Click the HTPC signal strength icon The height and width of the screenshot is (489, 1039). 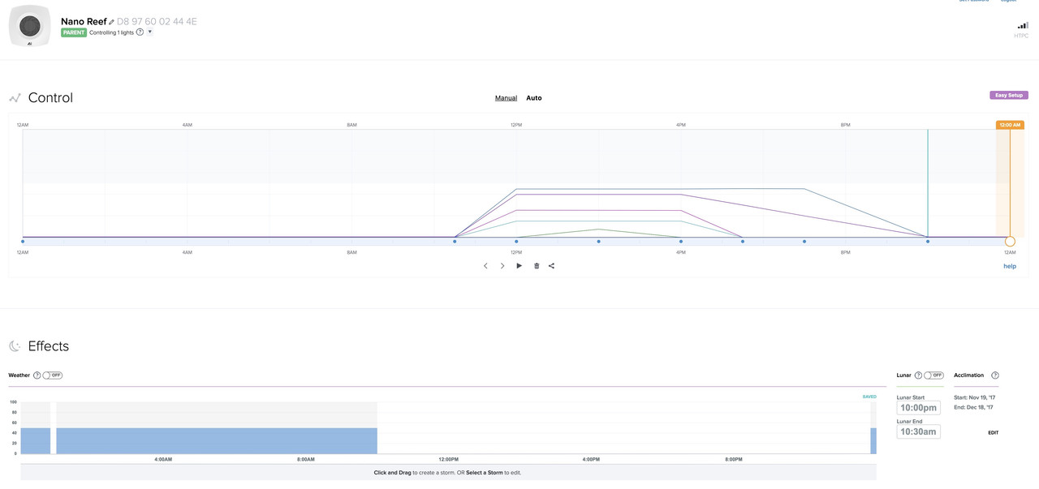[1023, 26]
